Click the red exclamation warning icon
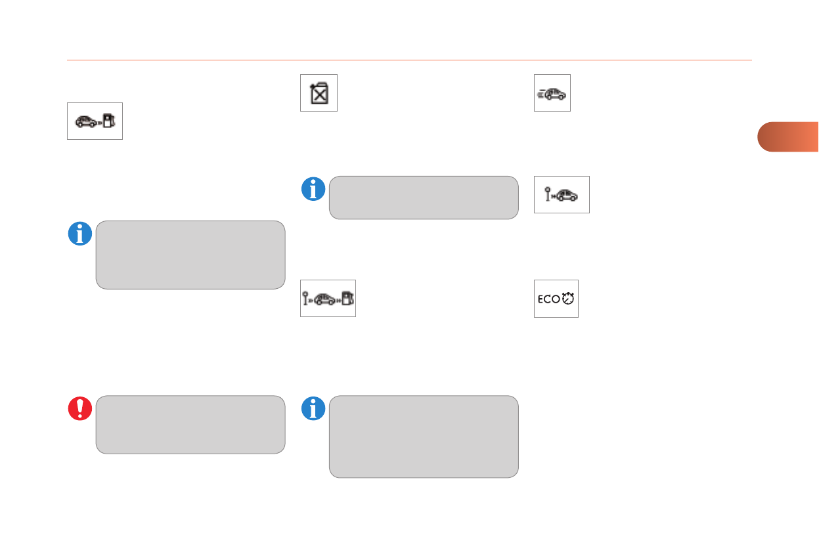The width and height of the screenshot is (819, 558). [x=80, y=408]
